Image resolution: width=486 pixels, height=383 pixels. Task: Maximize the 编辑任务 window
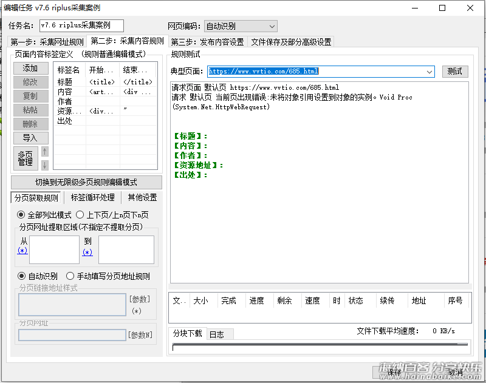coord(442,8)
